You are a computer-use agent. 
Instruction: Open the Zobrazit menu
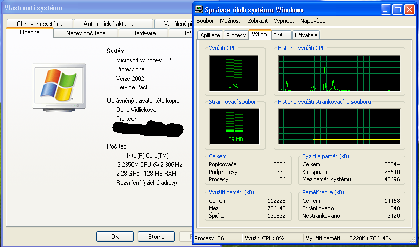(258, 21)
